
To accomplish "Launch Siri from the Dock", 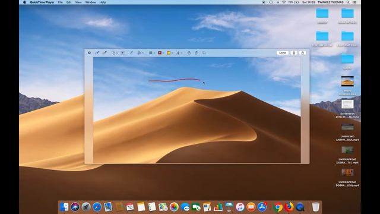I will click(x=75, y=207).
